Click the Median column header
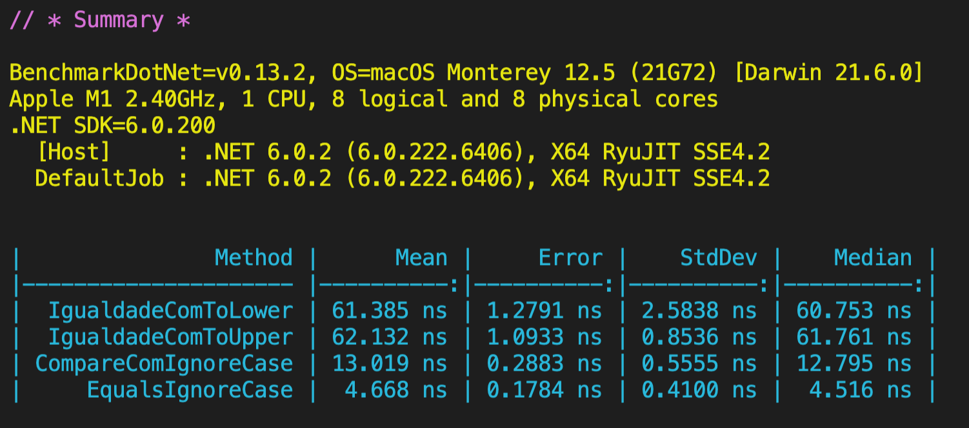 click(874, 257)
